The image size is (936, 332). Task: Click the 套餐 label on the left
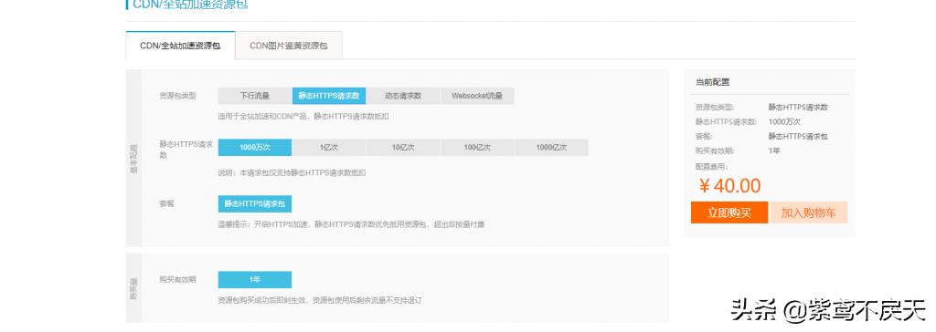pos(166,203)
